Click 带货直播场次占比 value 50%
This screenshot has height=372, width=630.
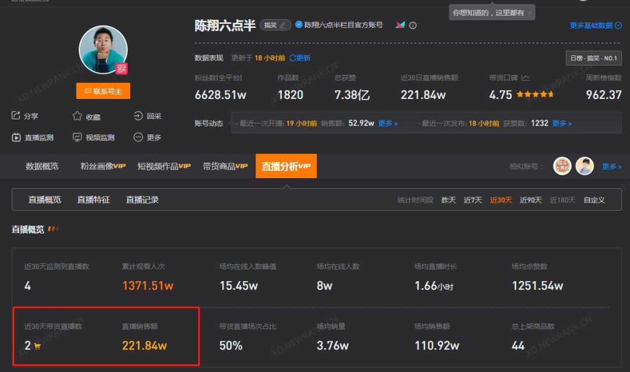pos(230,346)
